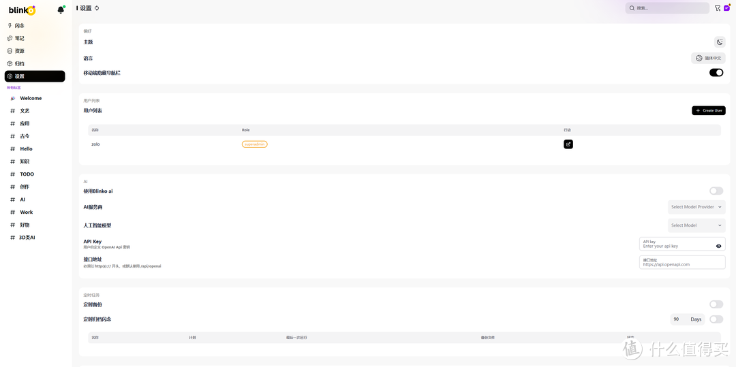Click the refresh icon beside 设置 title

97,8
